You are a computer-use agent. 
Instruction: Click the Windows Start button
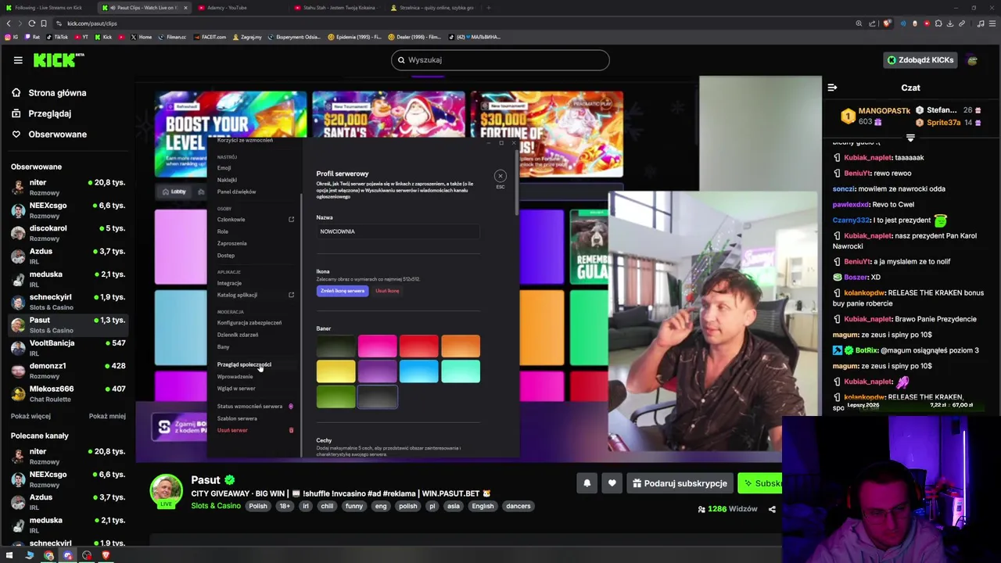10,556
